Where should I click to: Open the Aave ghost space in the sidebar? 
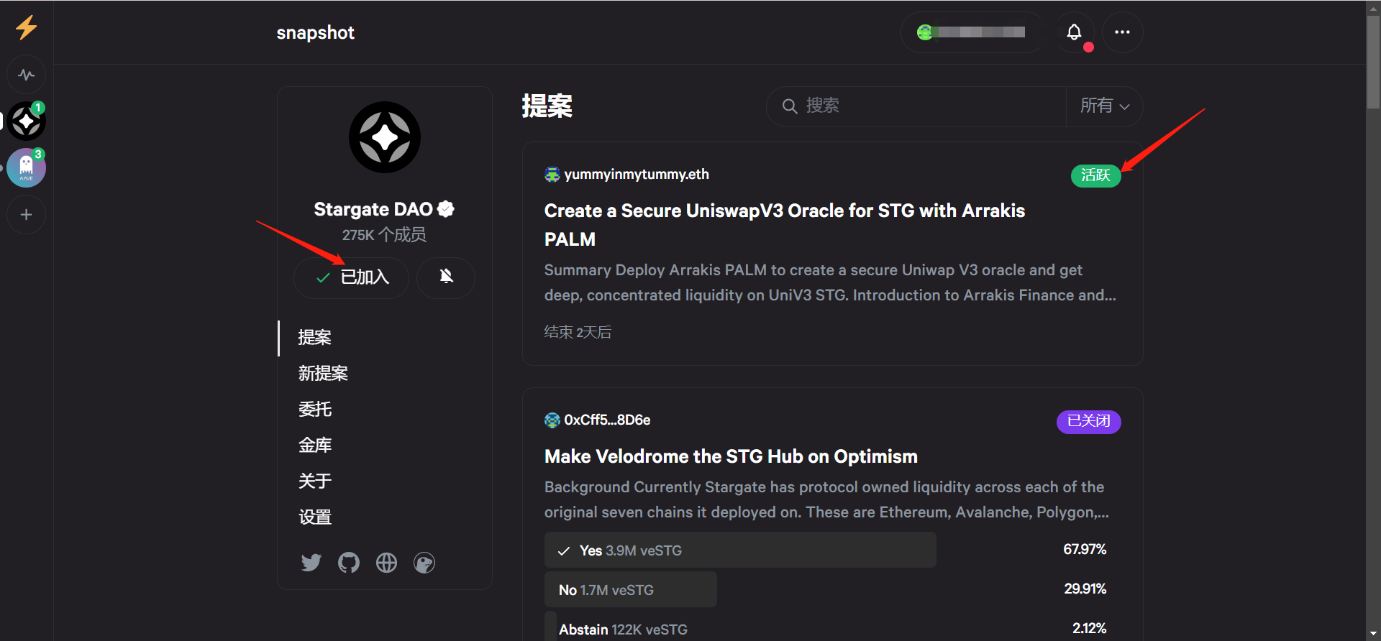27,168
